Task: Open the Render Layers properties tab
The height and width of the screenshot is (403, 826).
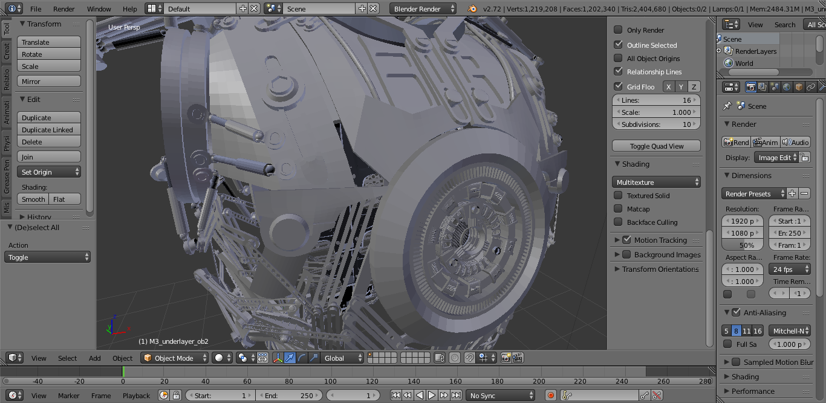Action: 763,87
